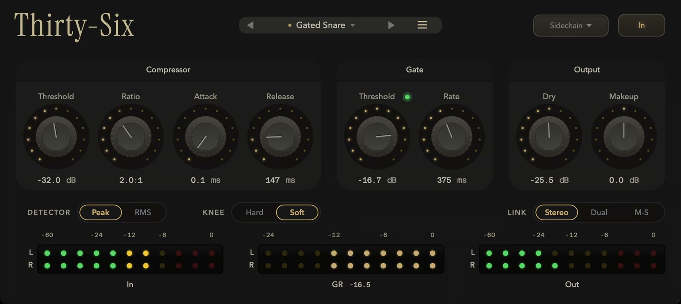Set link mode to M-S
This screenshot has width=681, height=304.
pyautogui.click(x=641, y=212)
